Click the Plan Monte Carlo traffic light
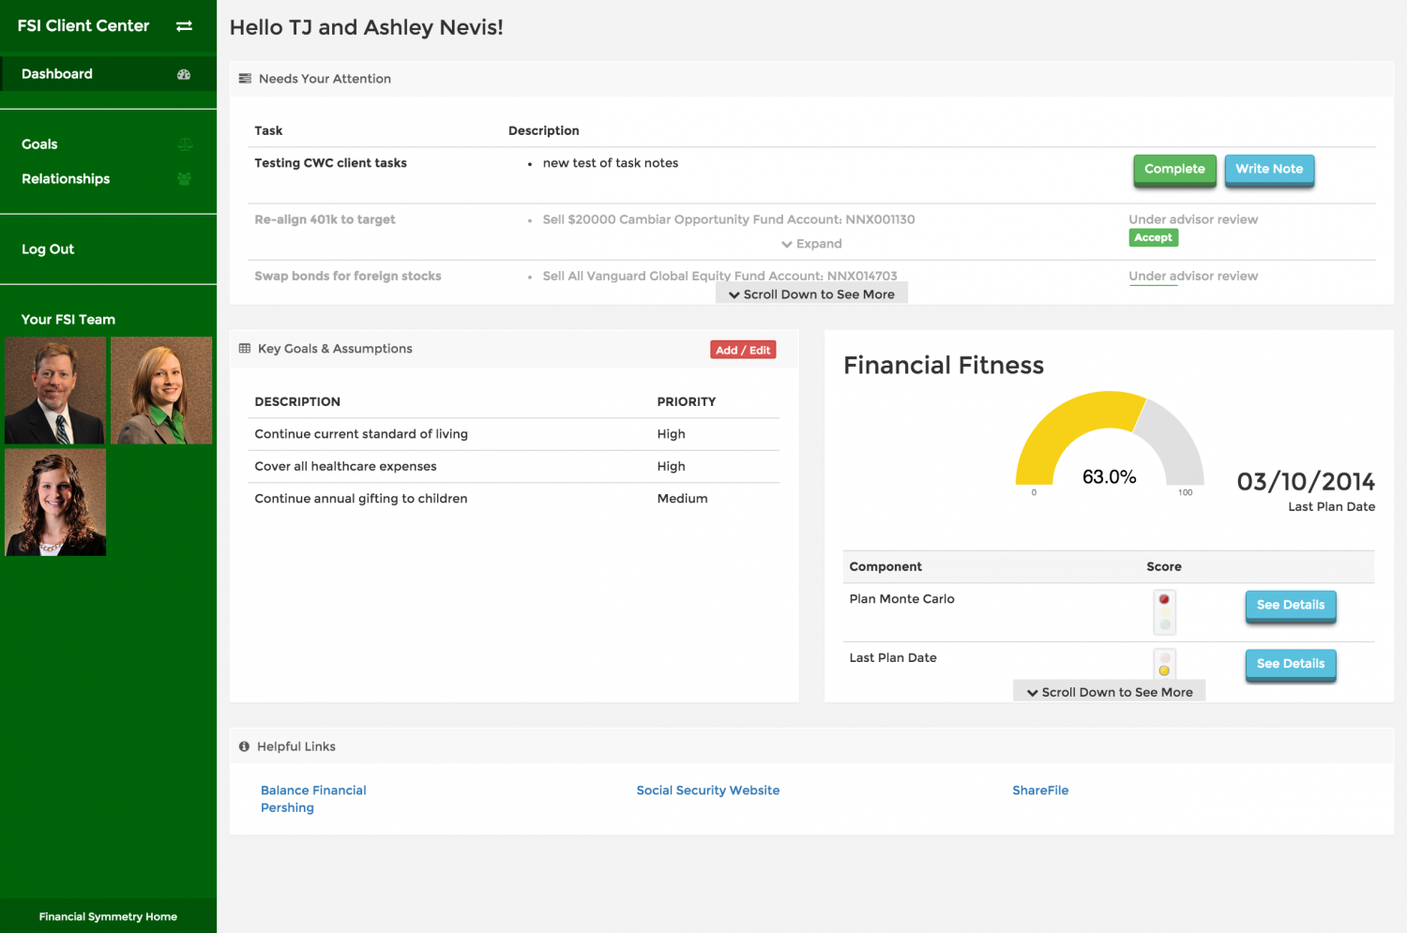 click(x=1164, y=611)
